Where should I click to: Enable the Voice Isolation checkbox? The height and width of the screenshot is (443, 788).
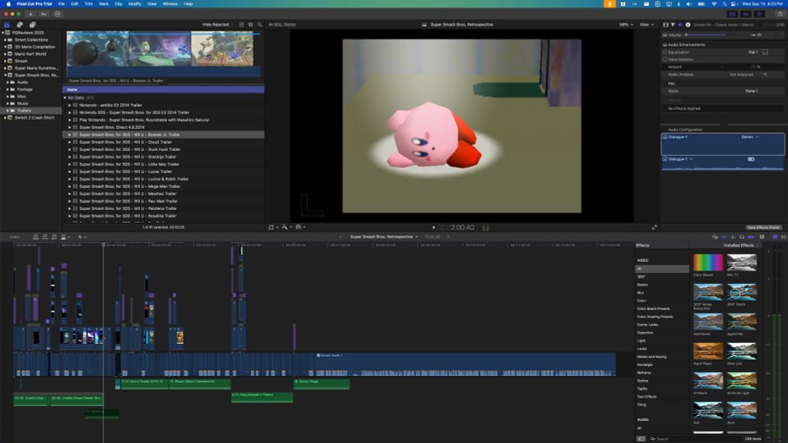(665, 60)
